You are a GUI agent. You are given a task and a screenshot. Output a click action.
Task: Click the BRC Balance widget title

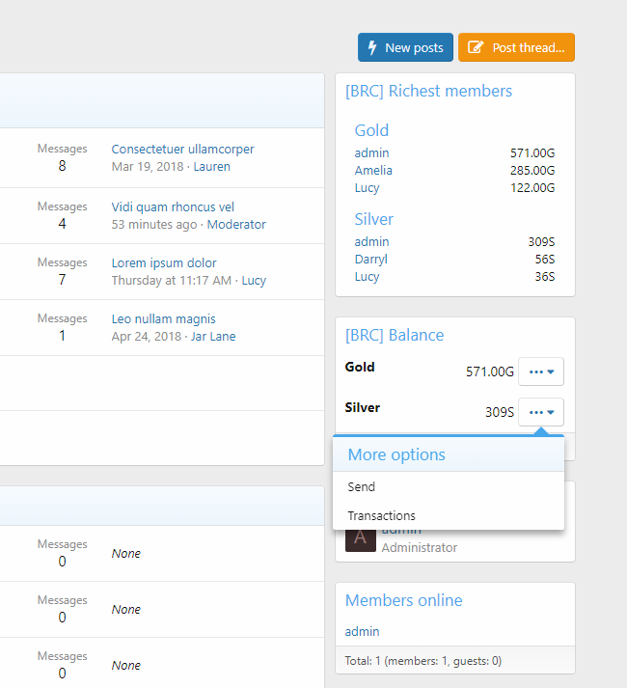tap(395, 336)
